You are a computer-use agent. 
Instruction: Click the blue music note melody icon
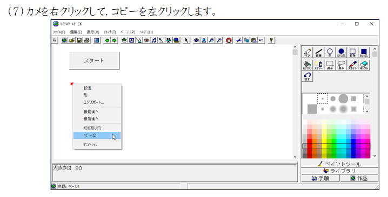point(154,40)
